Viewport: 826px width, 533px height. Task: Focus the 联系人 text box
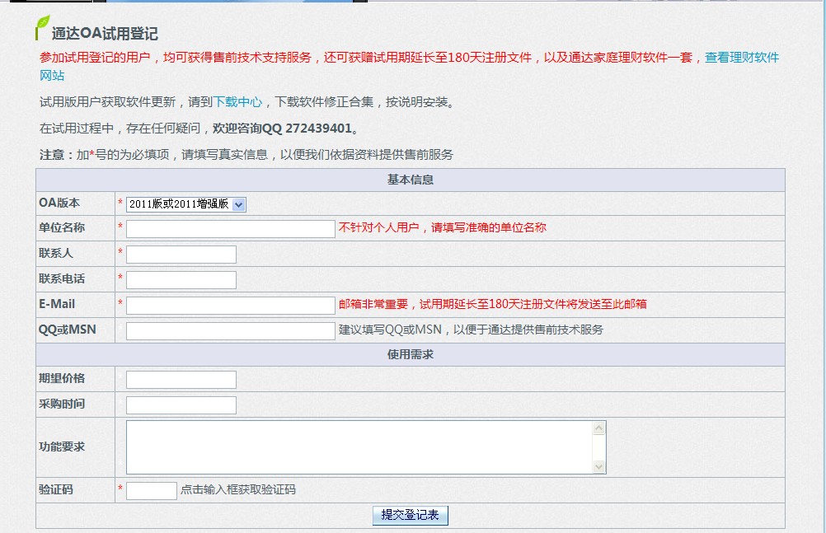tap(181, 255)
